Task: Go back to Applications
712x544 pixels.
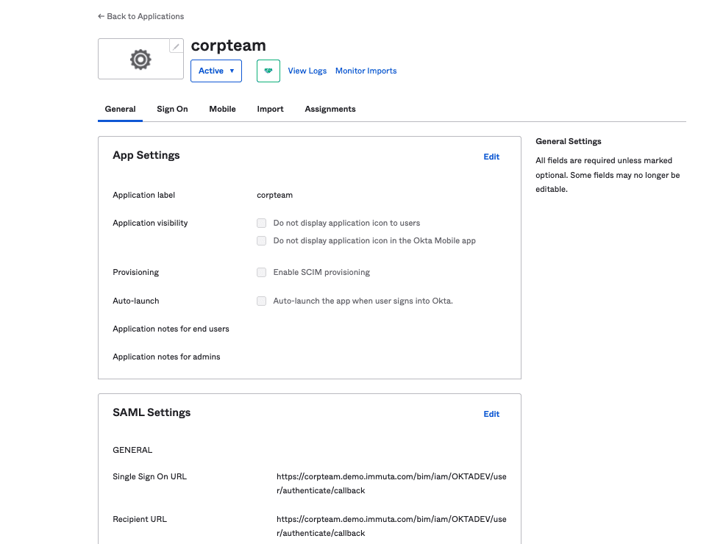Action: coord(140,16)
